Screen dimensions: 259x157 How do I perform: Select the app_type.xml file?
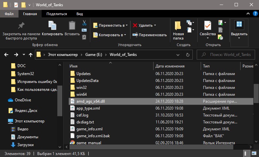(161, 108)
